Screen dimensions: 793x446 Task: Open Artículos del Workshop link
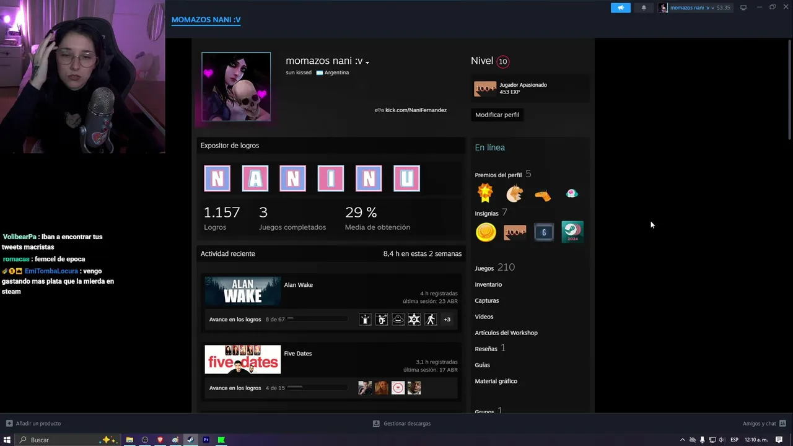coord(506,333)
